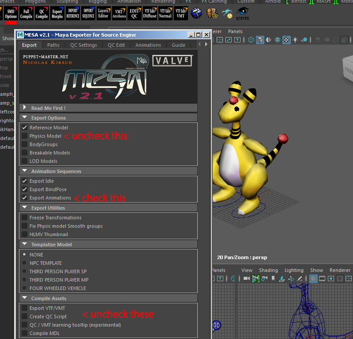Toggle Export BindPose checkbox
Image resolution: width=353 pixels, height=339 pixels.
25,189
